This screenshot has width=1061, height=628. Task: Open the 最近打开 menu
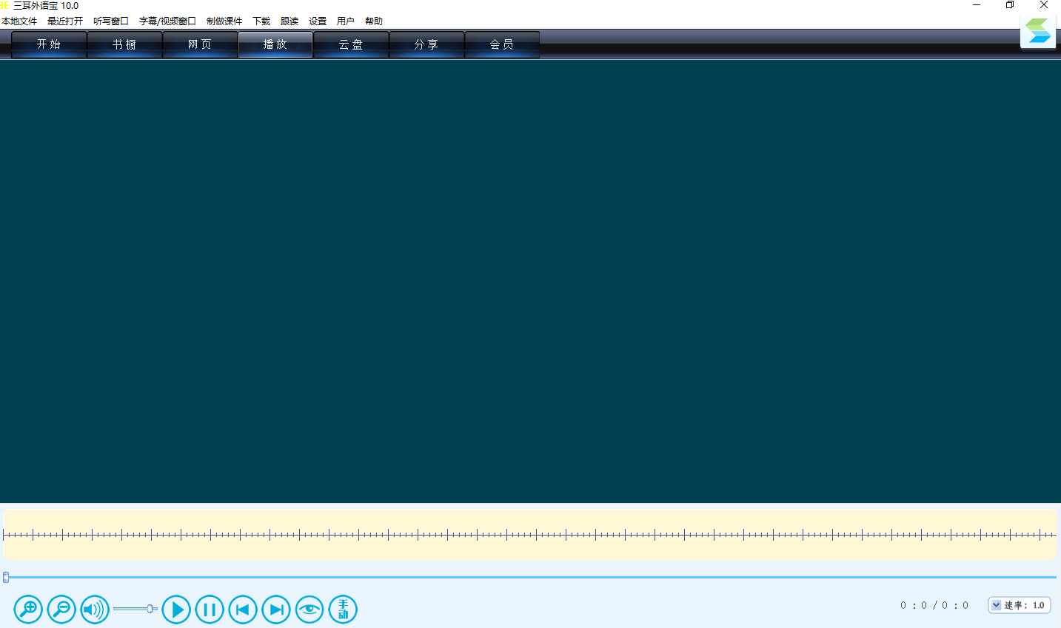pyautogui.click(x=65, y=21)
